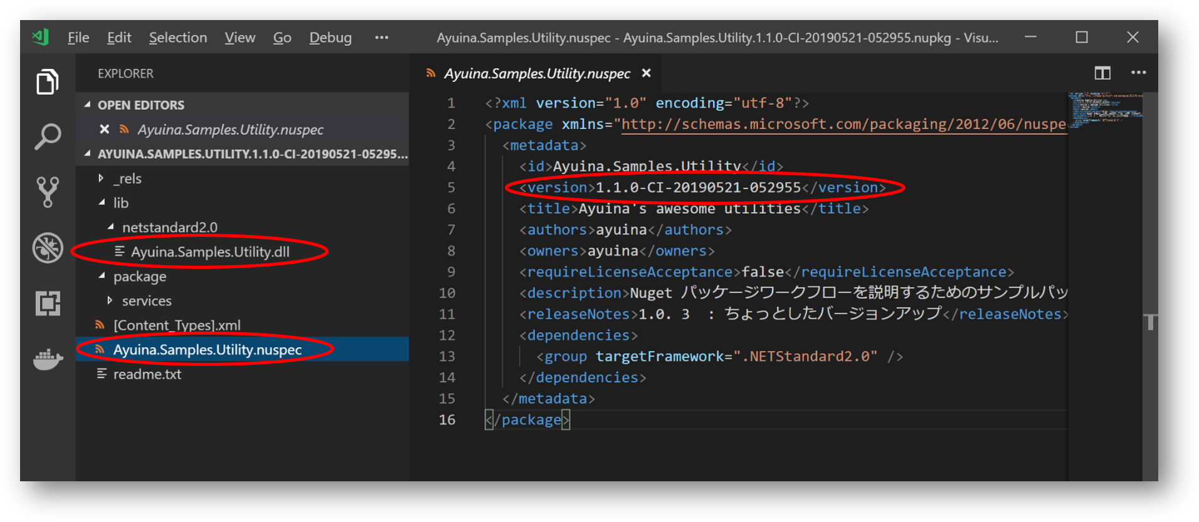Show more menus via menu bar ellipsis
This screenshot has width=1199, height=522.
381,38
